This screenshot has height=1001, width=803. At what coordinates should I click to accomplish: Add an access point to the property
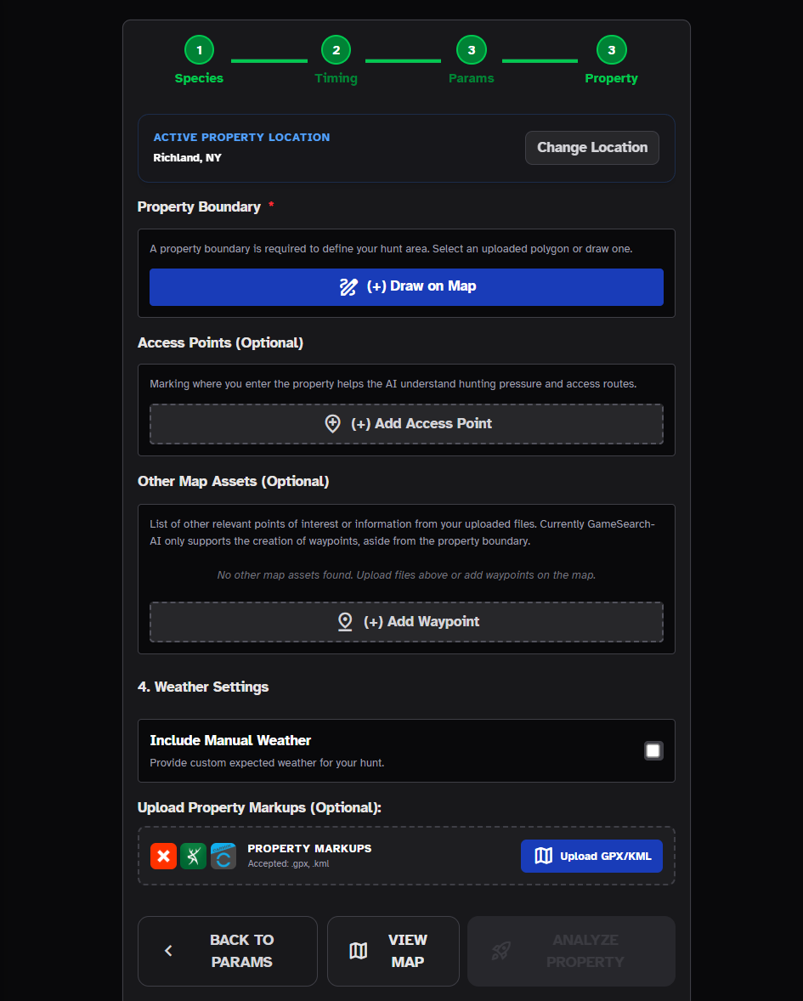(x=407, y=424)
